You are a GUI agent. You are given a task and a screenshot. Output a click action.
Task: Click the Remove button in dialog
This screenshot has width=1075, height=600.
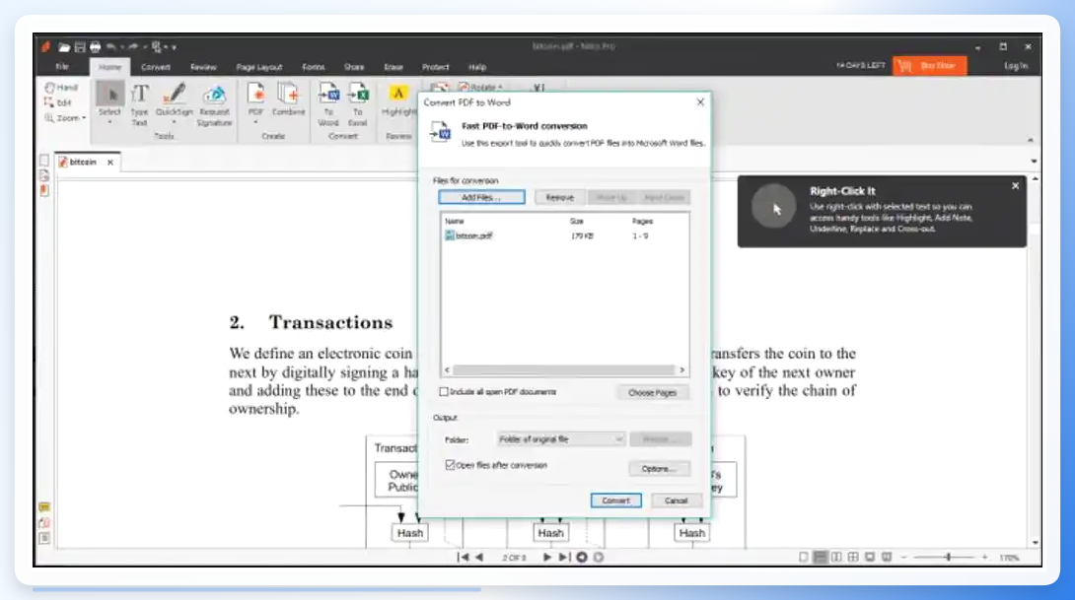point(559,197)
